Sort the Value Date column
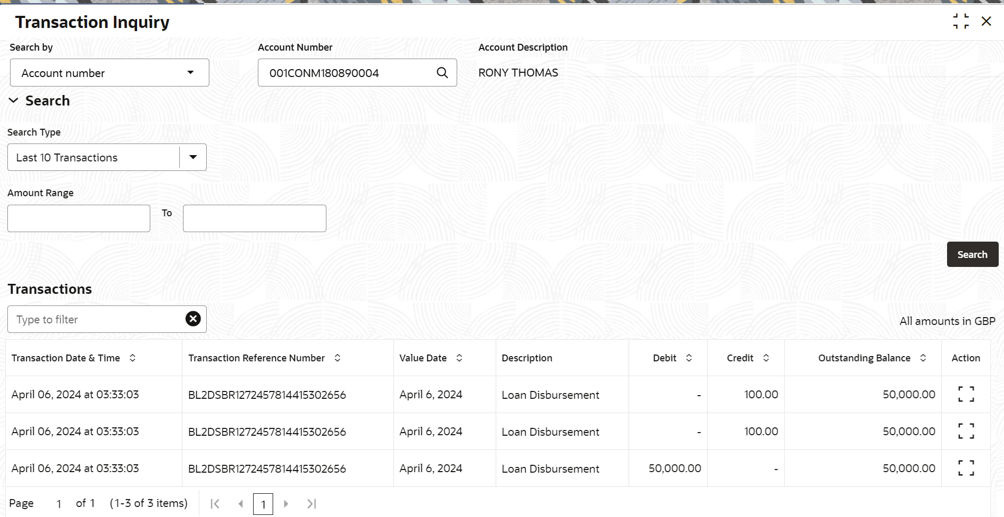 coord(459,358)
